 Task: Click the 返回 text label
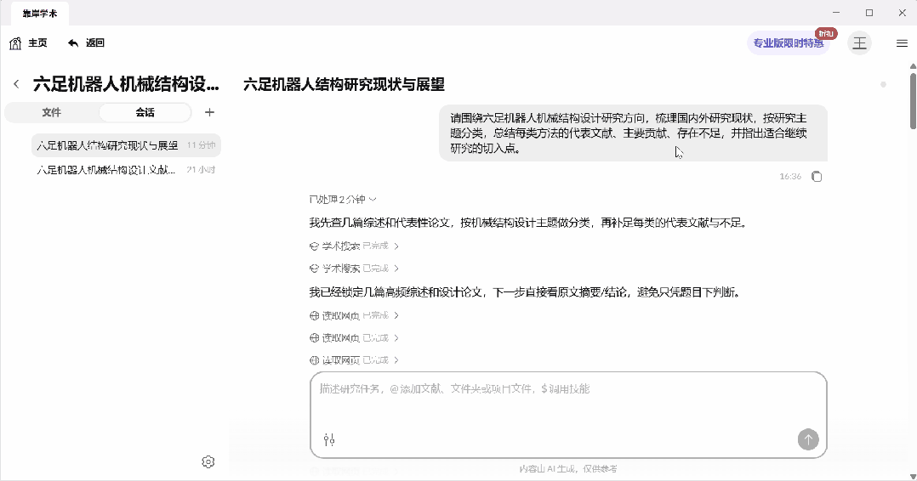coord(94,43)
